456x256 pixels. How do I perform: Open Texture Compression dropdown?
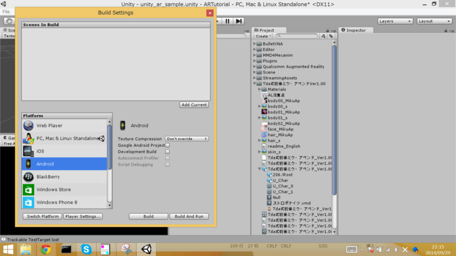pos(187,139)
